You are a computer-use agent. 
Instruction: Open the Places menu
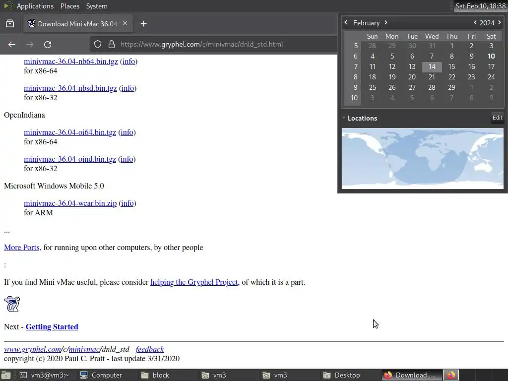click(x=69, y=6)
